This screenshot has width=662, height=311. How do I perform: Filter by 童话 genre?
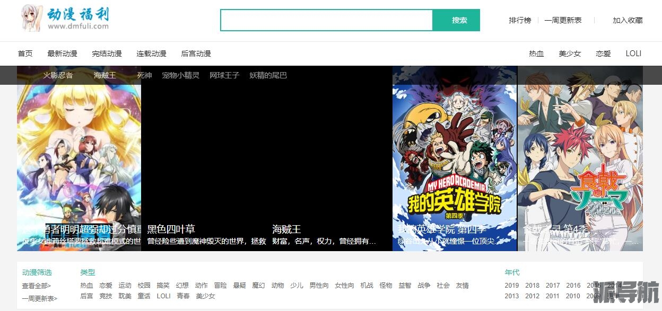(x=144, y=296)
